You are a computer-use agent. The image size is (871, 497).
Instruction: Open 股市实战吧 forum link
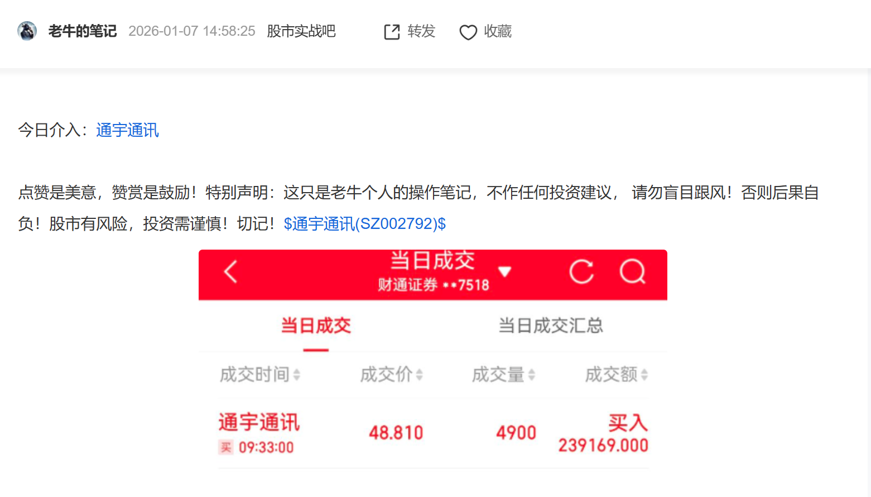(301, 31)
